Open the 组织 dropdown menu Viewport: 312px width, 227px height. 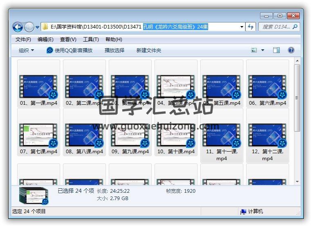click(x=26, y=50)
